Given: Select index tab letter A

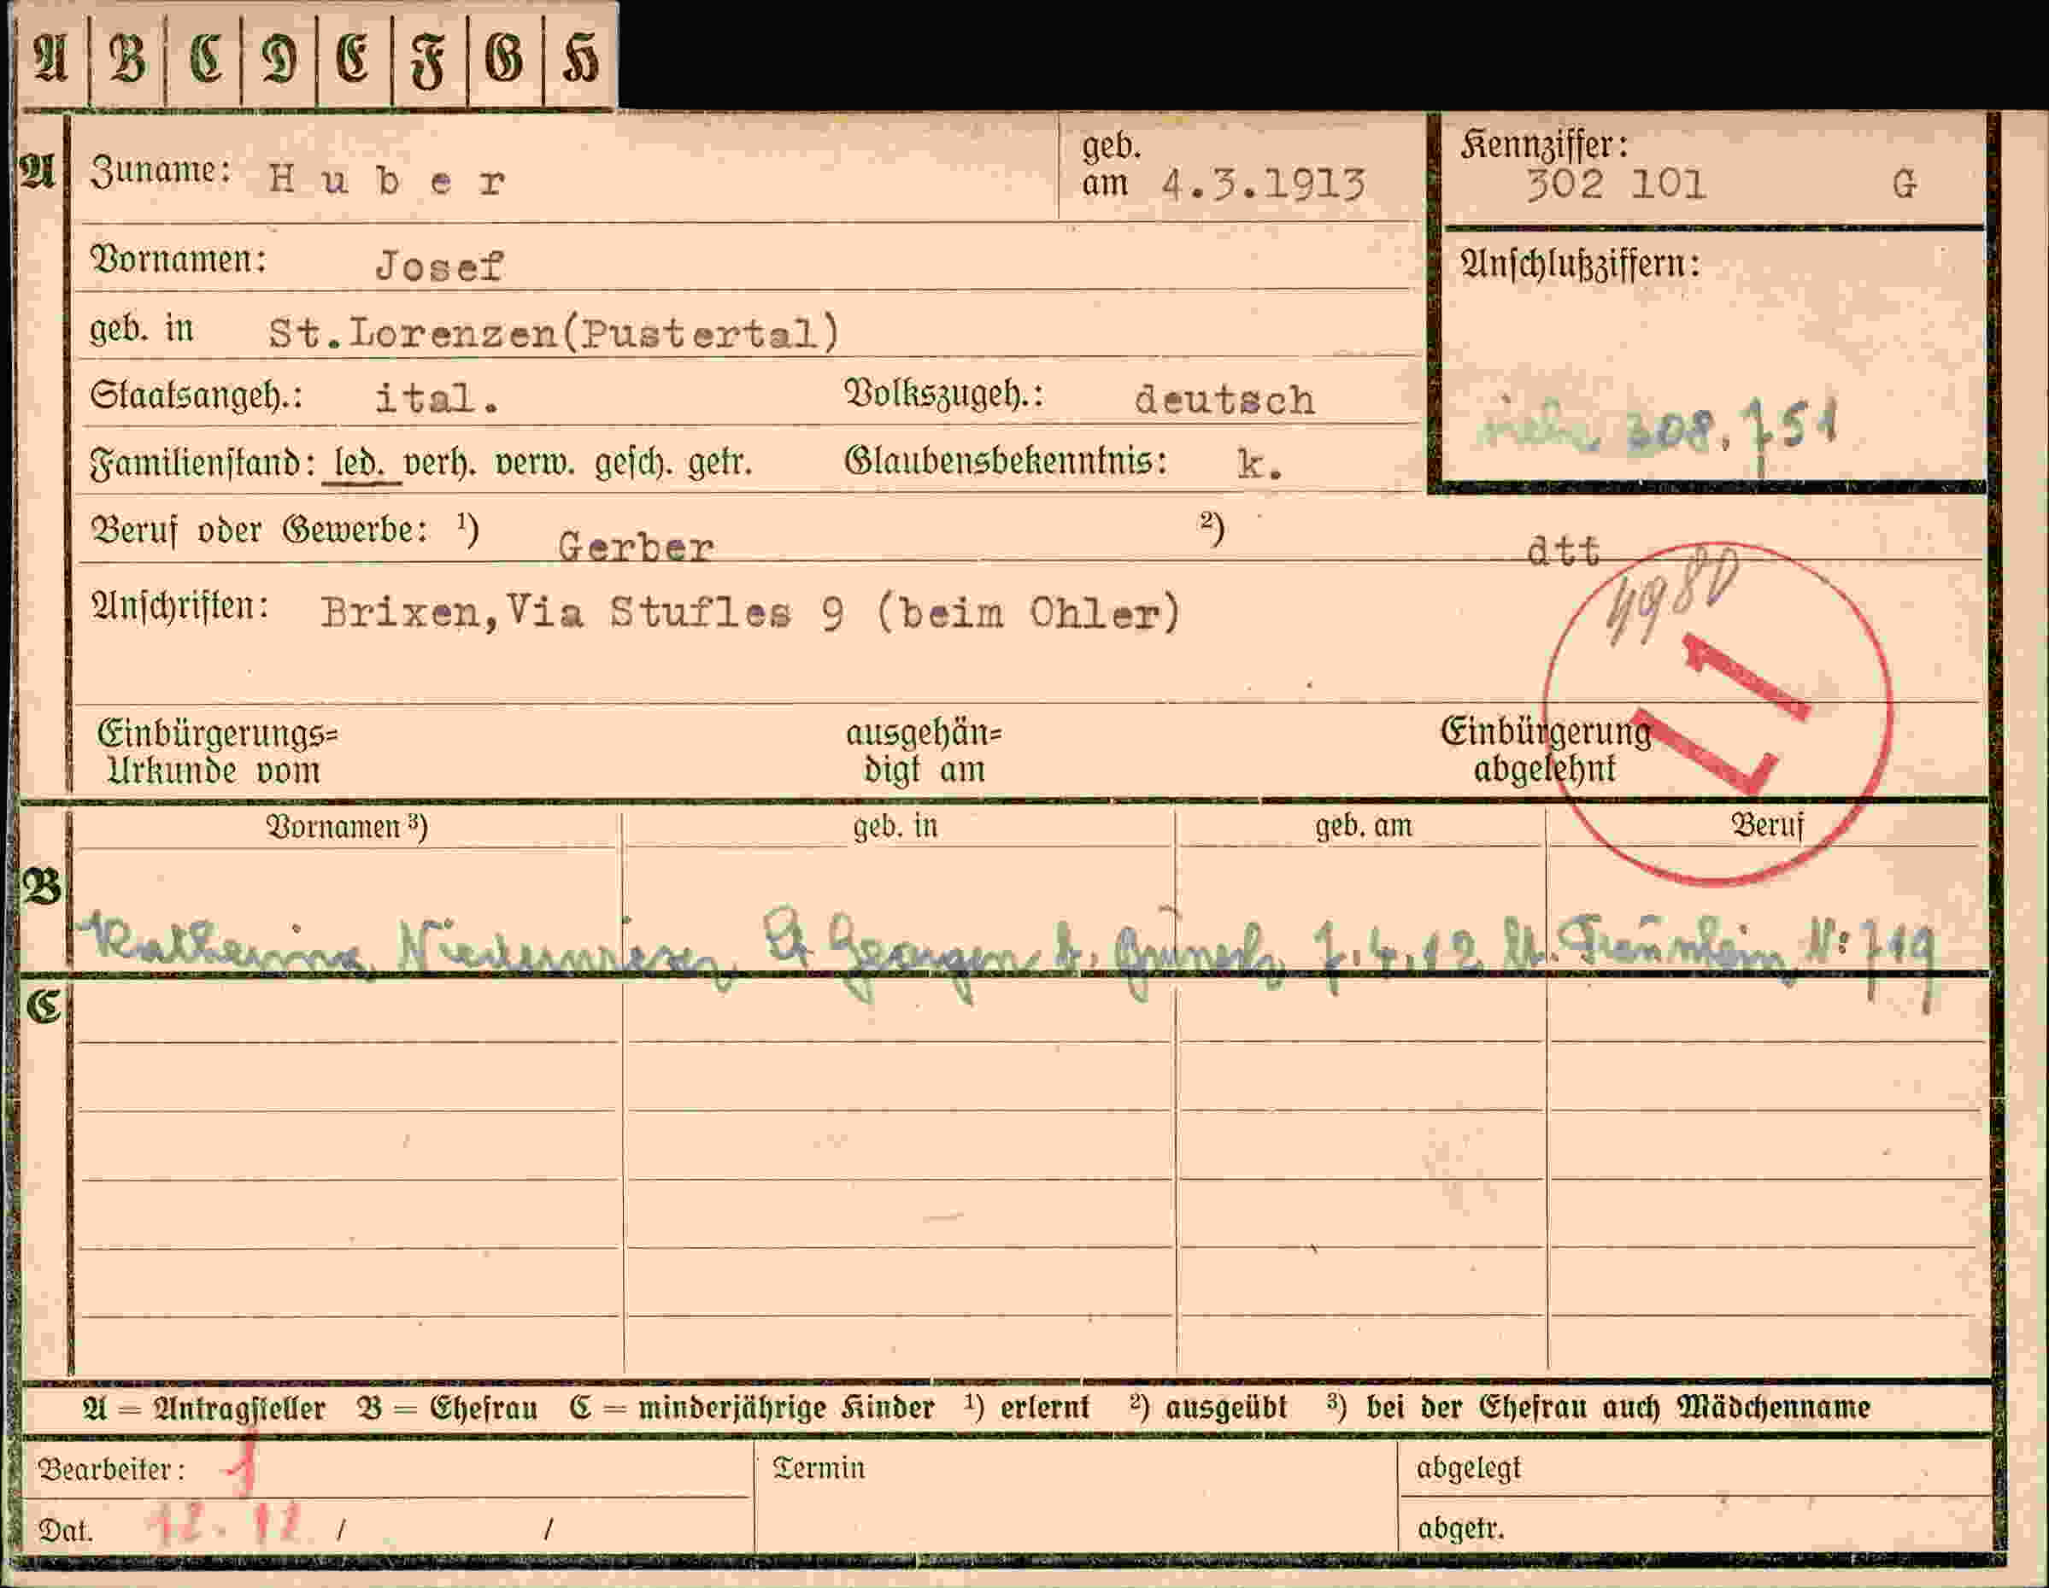Looking at the screenshot, I should click(x=51, y=58).
